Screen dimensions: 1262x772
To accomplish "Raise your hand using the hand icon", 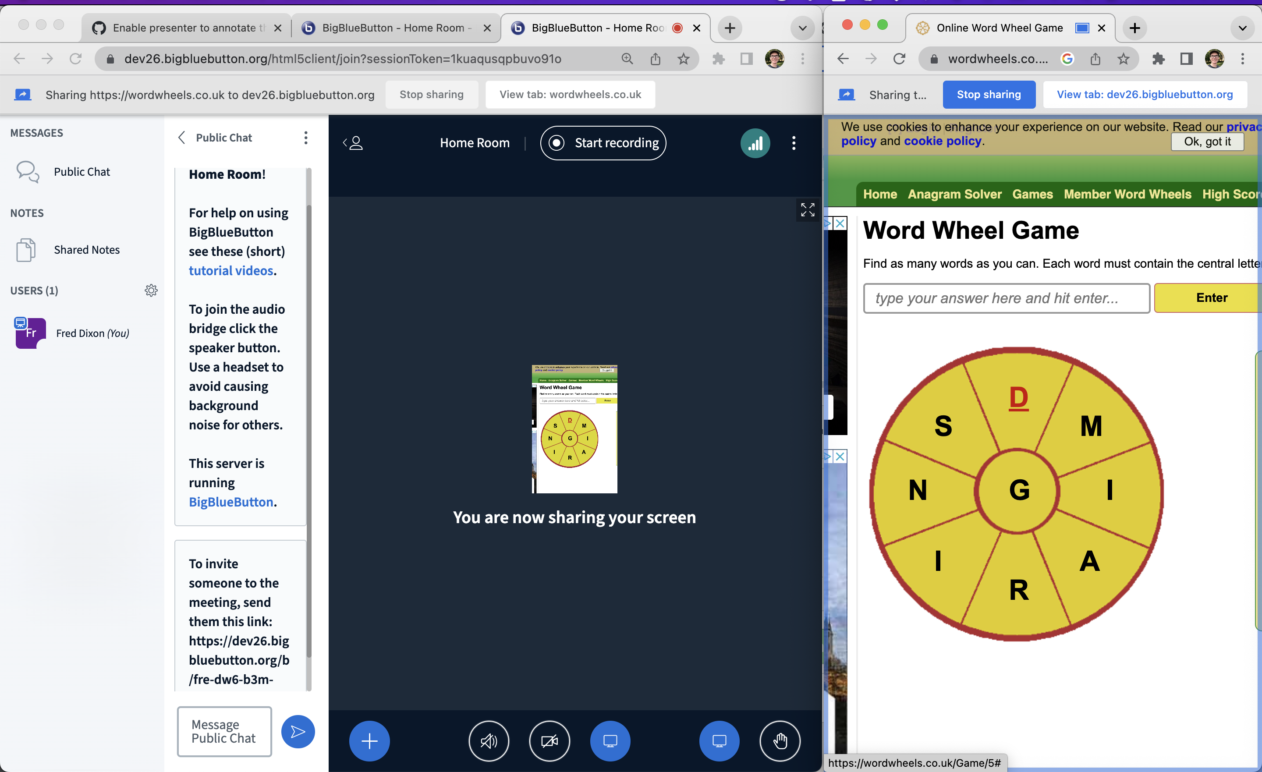I will pos(780,741).
